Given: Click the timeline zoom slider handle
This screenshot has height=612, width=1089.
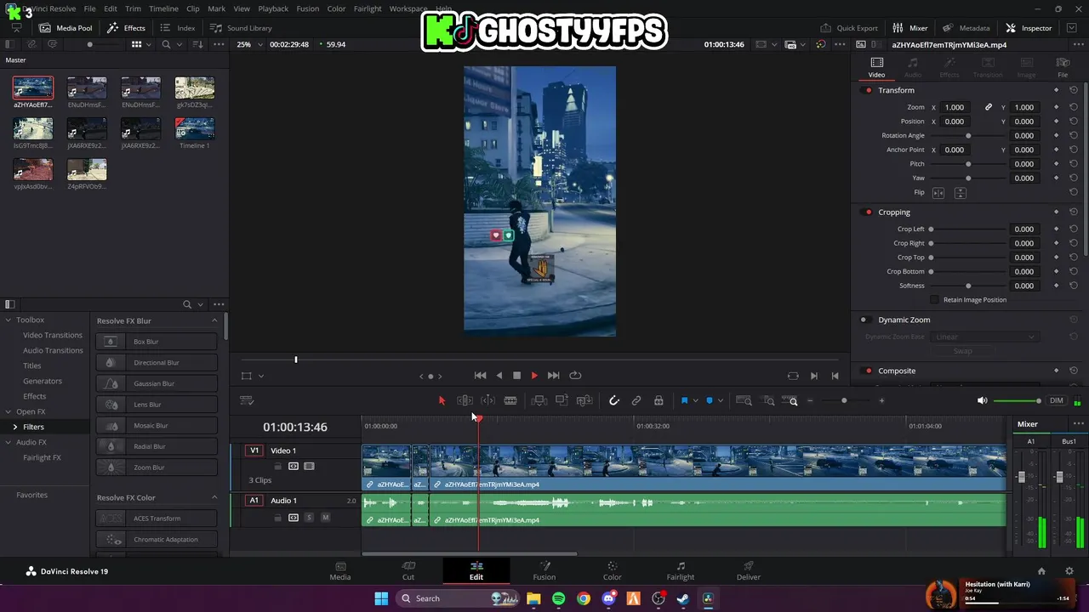Looking at the screenshot, I should 844,400.
